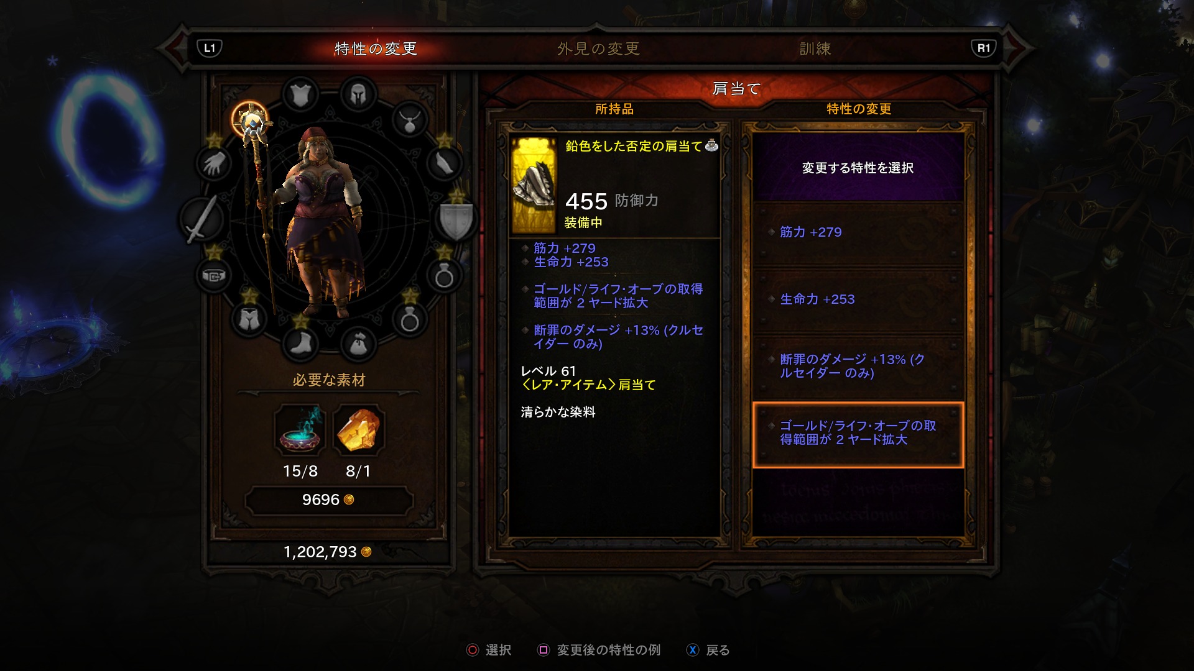The width and height of the screenshot is (1194, 671).
Task: Select the gloves equipment slot
Action: tap(214, 163)
